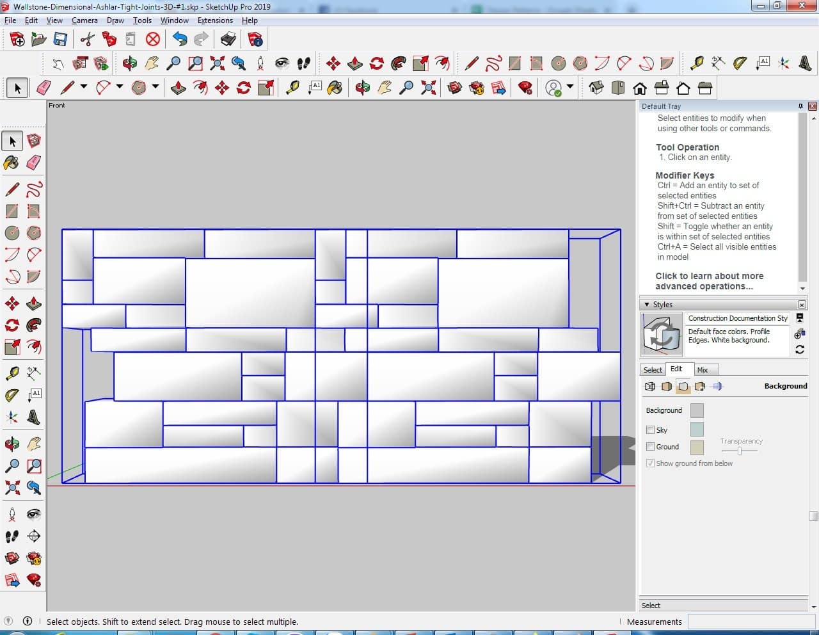Viewport: 819px width, 635px height.
Task: Switch to Iso view house icon
Action: click(x=596, y=88)
